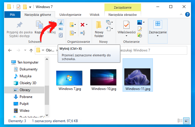The height and width of the screenshot is (127, 195).
Task: Click the Cut scissors icon
Action: point(61,22)
